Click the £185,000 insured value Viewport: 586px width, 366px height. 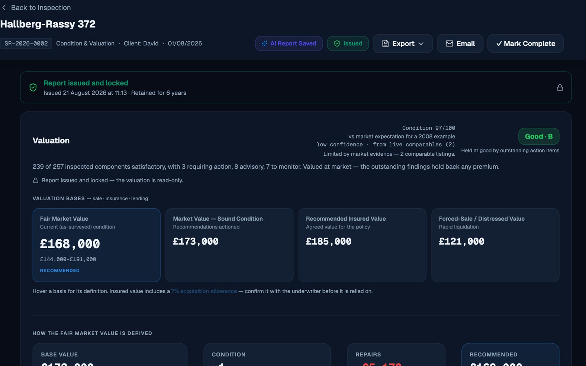coord(329,242)
